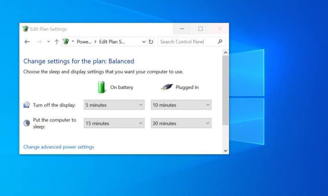Click the 'Choose the sleep and display settings' description

103,72
